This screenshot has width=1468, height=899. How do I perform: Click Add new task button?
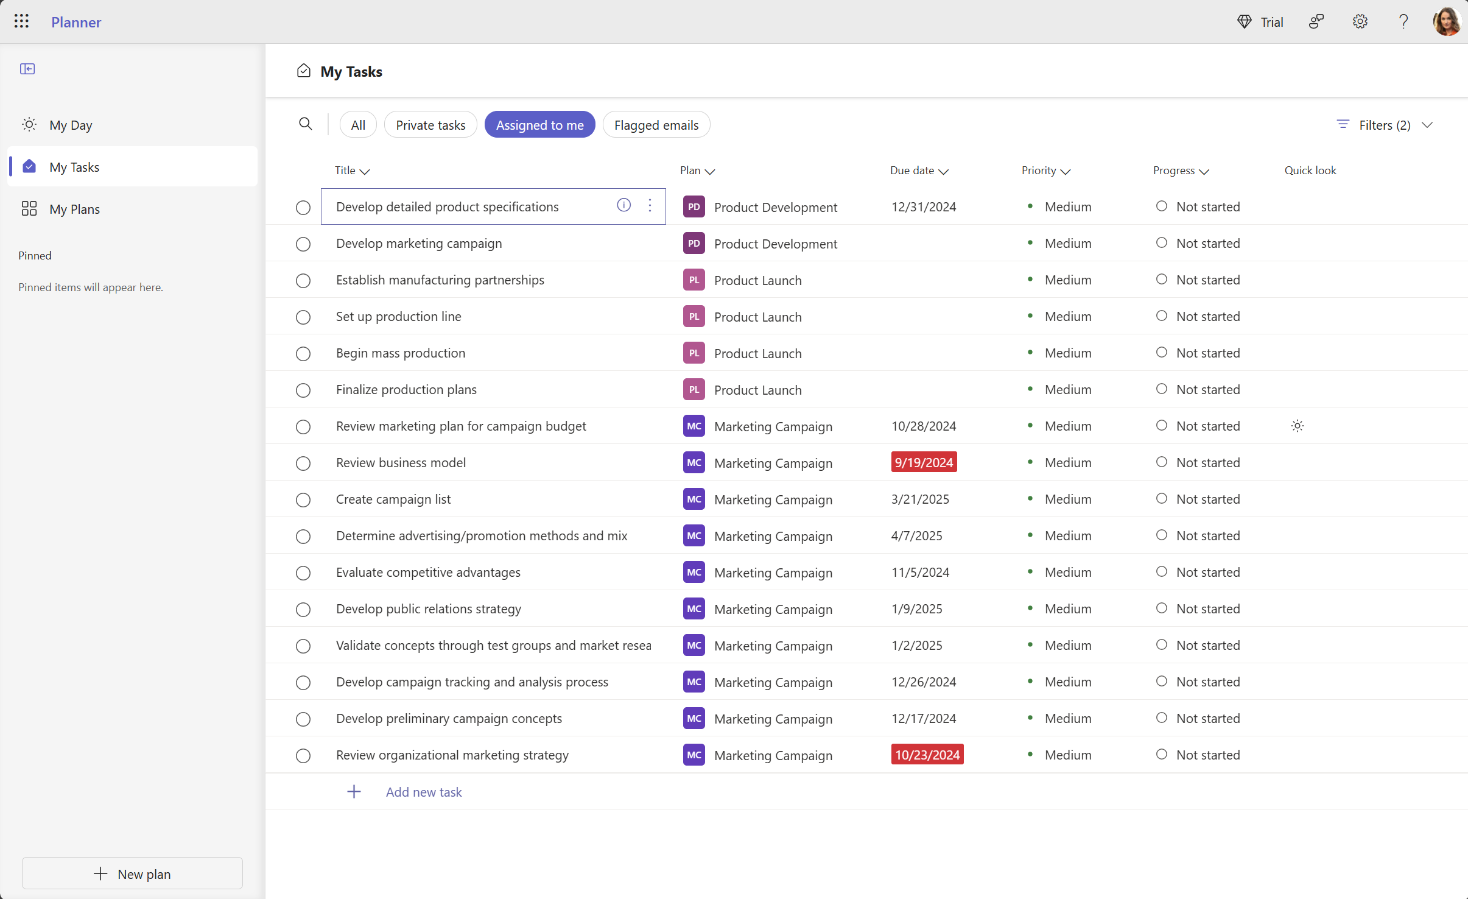coord(424,790)
